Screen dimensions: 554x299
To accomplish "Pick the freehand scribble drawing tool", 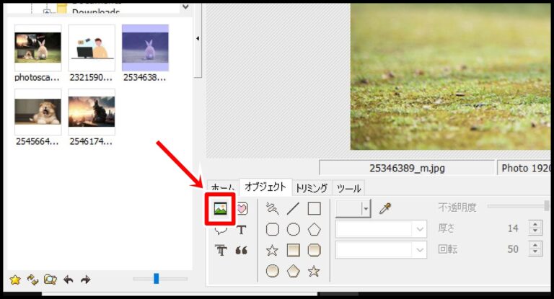I will (273, 209).
